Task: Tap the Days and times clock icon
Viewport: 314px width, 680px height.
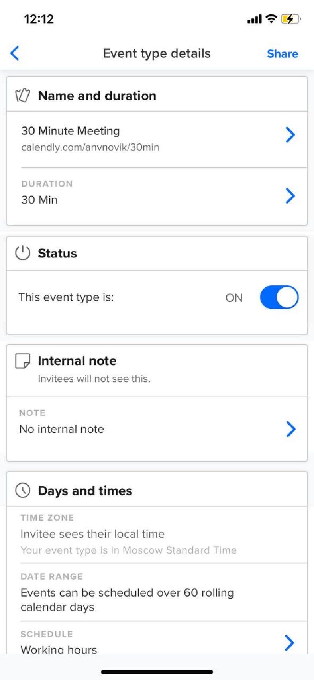Action: coord(23,490)
